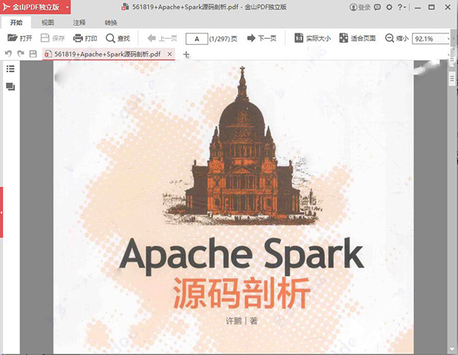Click the 适合页面 fit icon
Viewport: 458px width, 355px height.
[343, 38]
